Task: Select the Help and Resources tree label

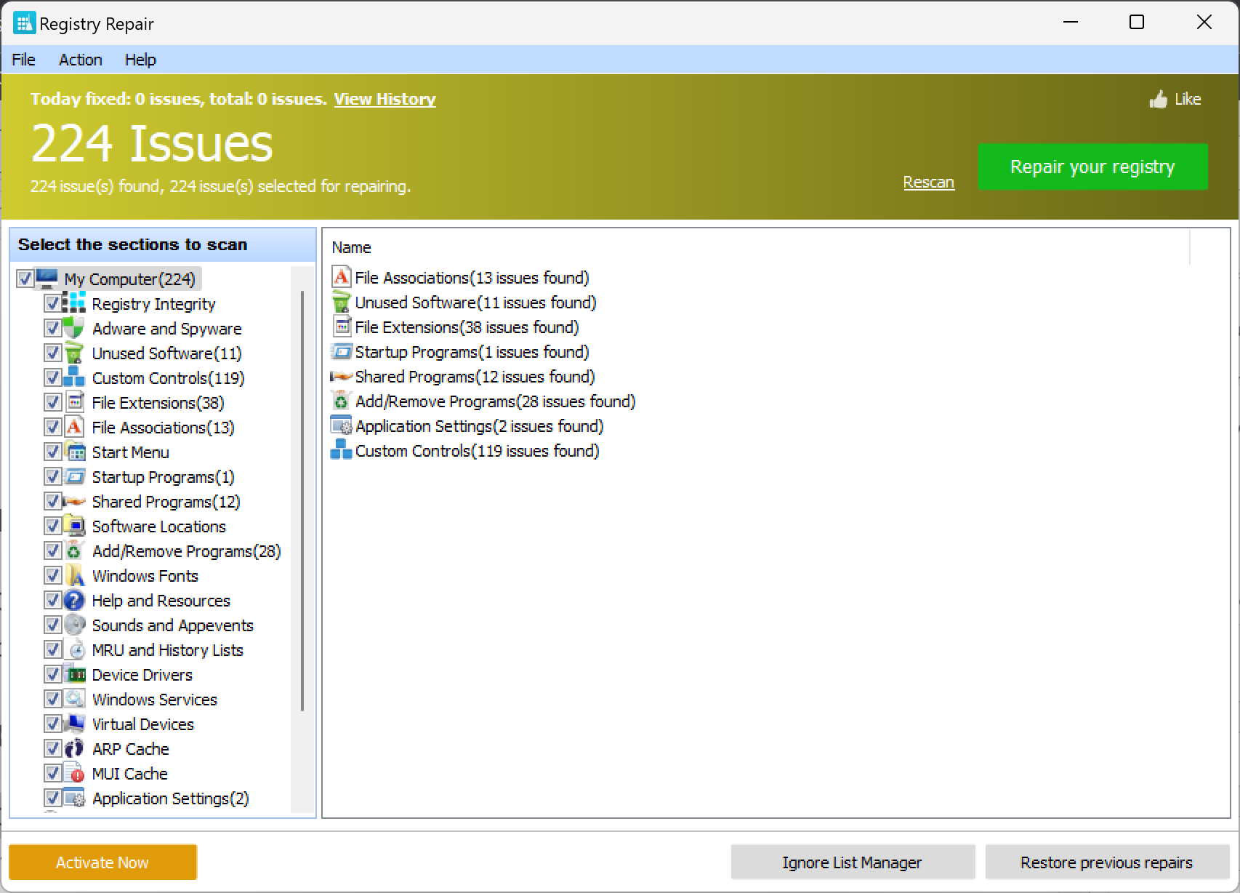Action: coord(161,601)
